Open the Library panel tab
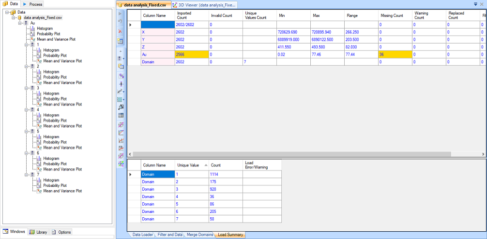The height and width of the screenshot is (239, 487). click(39, 232)
